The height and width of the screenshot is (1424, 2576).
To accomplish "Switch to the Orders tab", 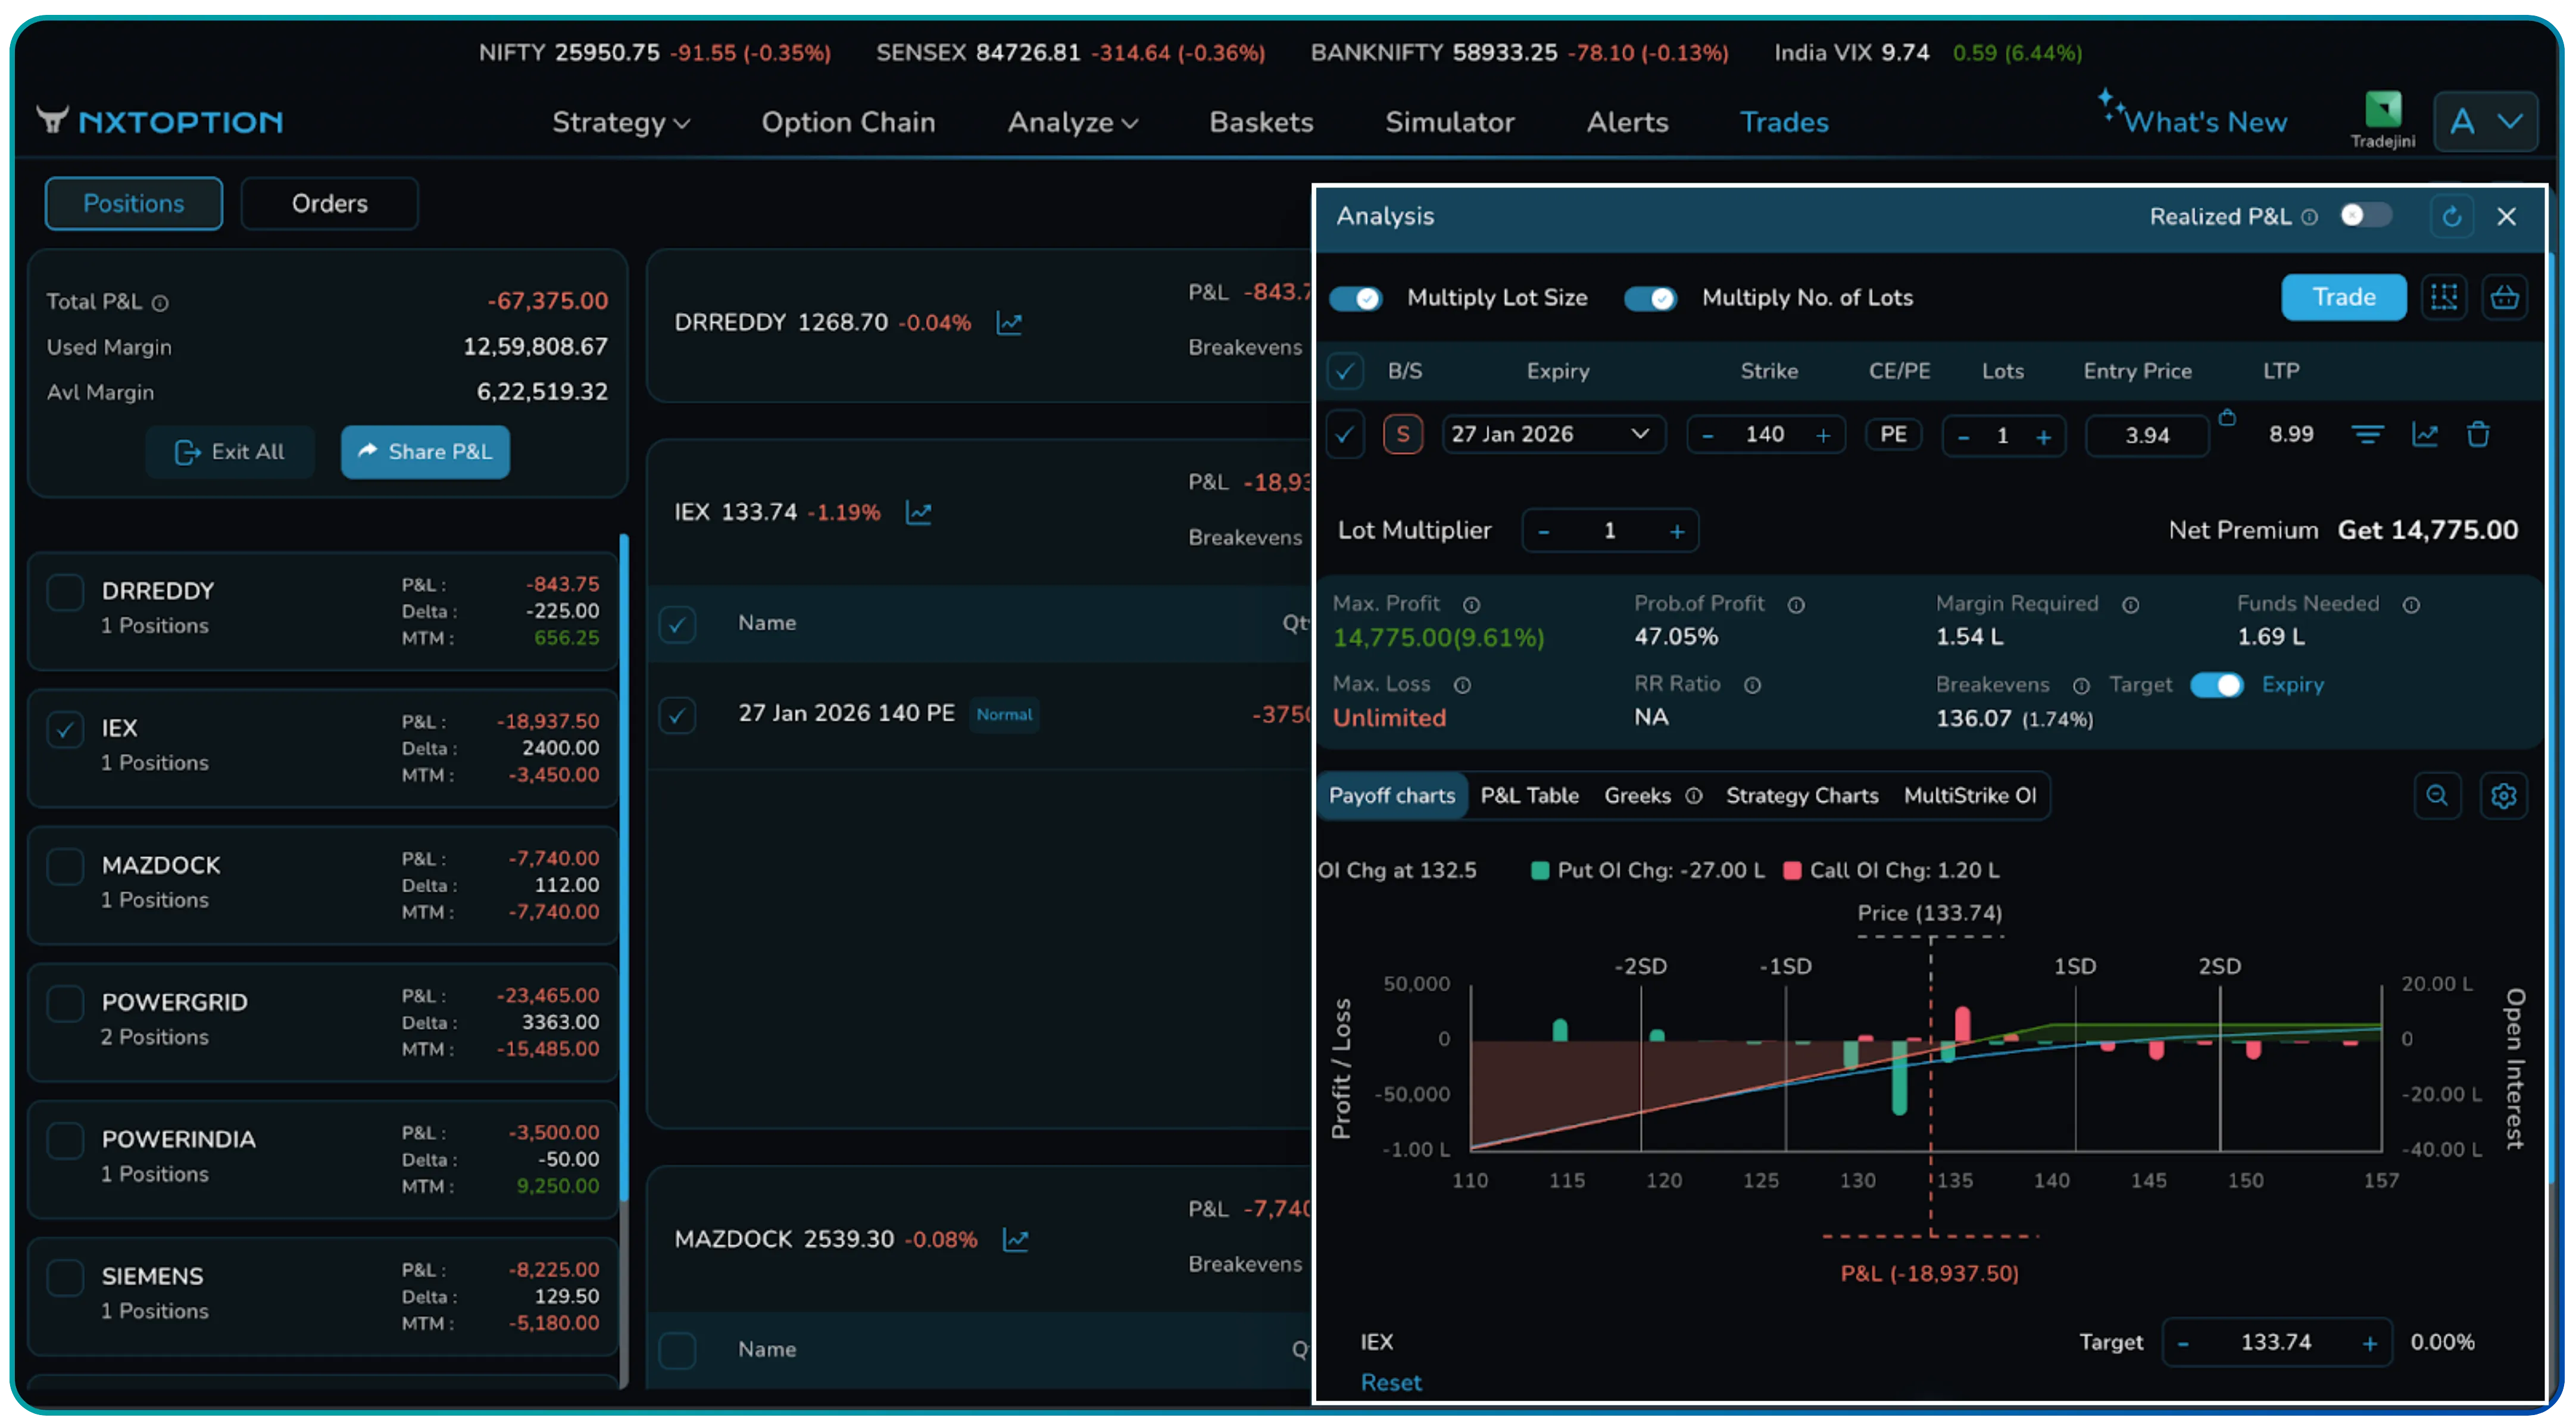I will click(x=329, y=203).
